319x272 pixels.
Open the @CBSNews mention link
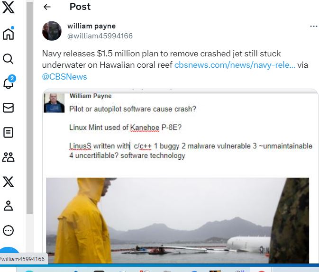[x=64, y=77]
